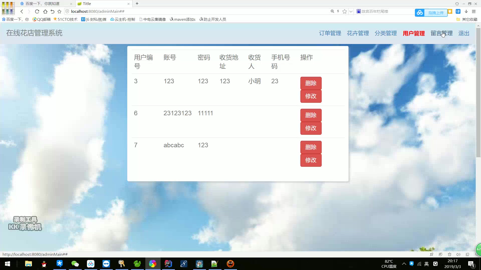Toggle the bookmark star in the address bar

344,11
